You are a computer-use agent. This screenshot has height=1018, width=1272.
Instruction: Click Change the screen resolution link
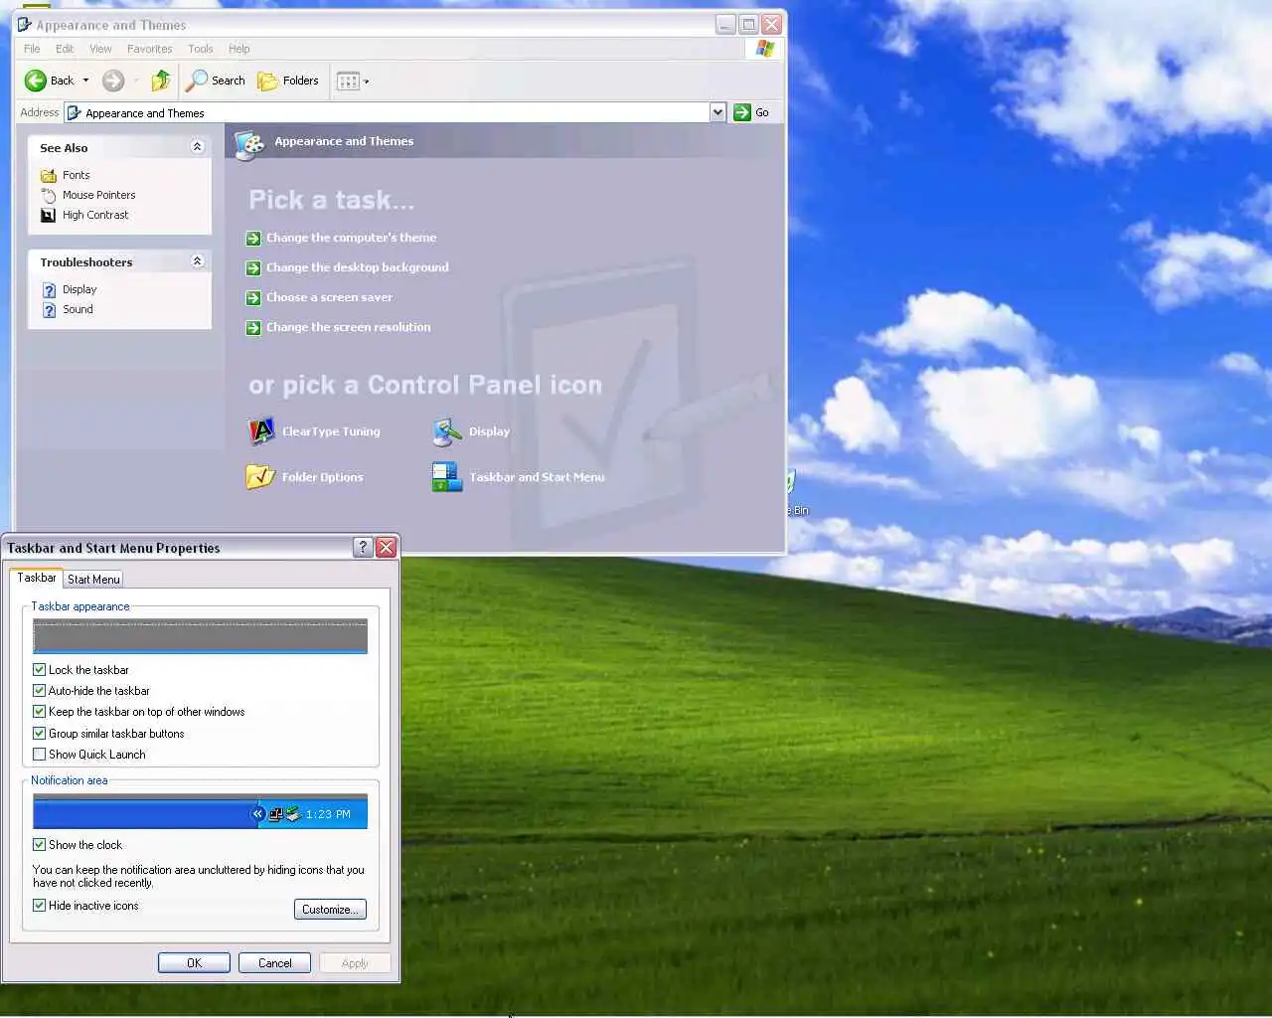349,327
